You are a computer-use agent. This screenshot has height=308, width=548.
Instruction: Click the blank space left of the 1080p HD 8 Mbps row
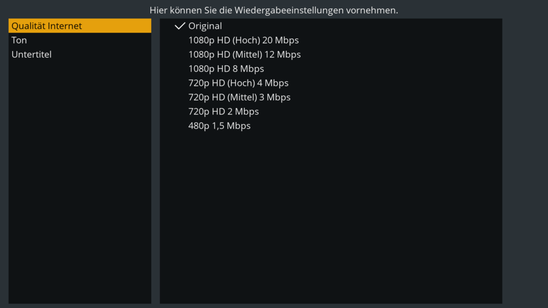pos(173,69)
